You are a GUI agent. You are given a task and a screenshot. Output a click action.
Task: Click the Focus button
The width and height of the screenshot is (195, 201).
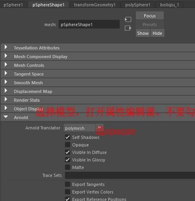point(150,16)
